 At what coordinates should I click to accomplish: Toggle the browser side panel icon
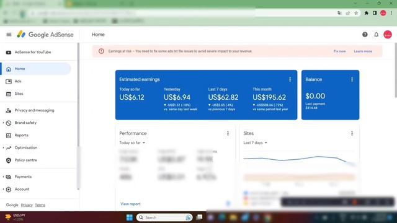point(375,13)
